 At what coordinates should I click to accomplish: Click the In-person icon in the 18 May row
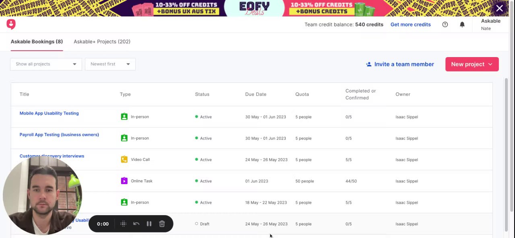click(x=124, y=202)
